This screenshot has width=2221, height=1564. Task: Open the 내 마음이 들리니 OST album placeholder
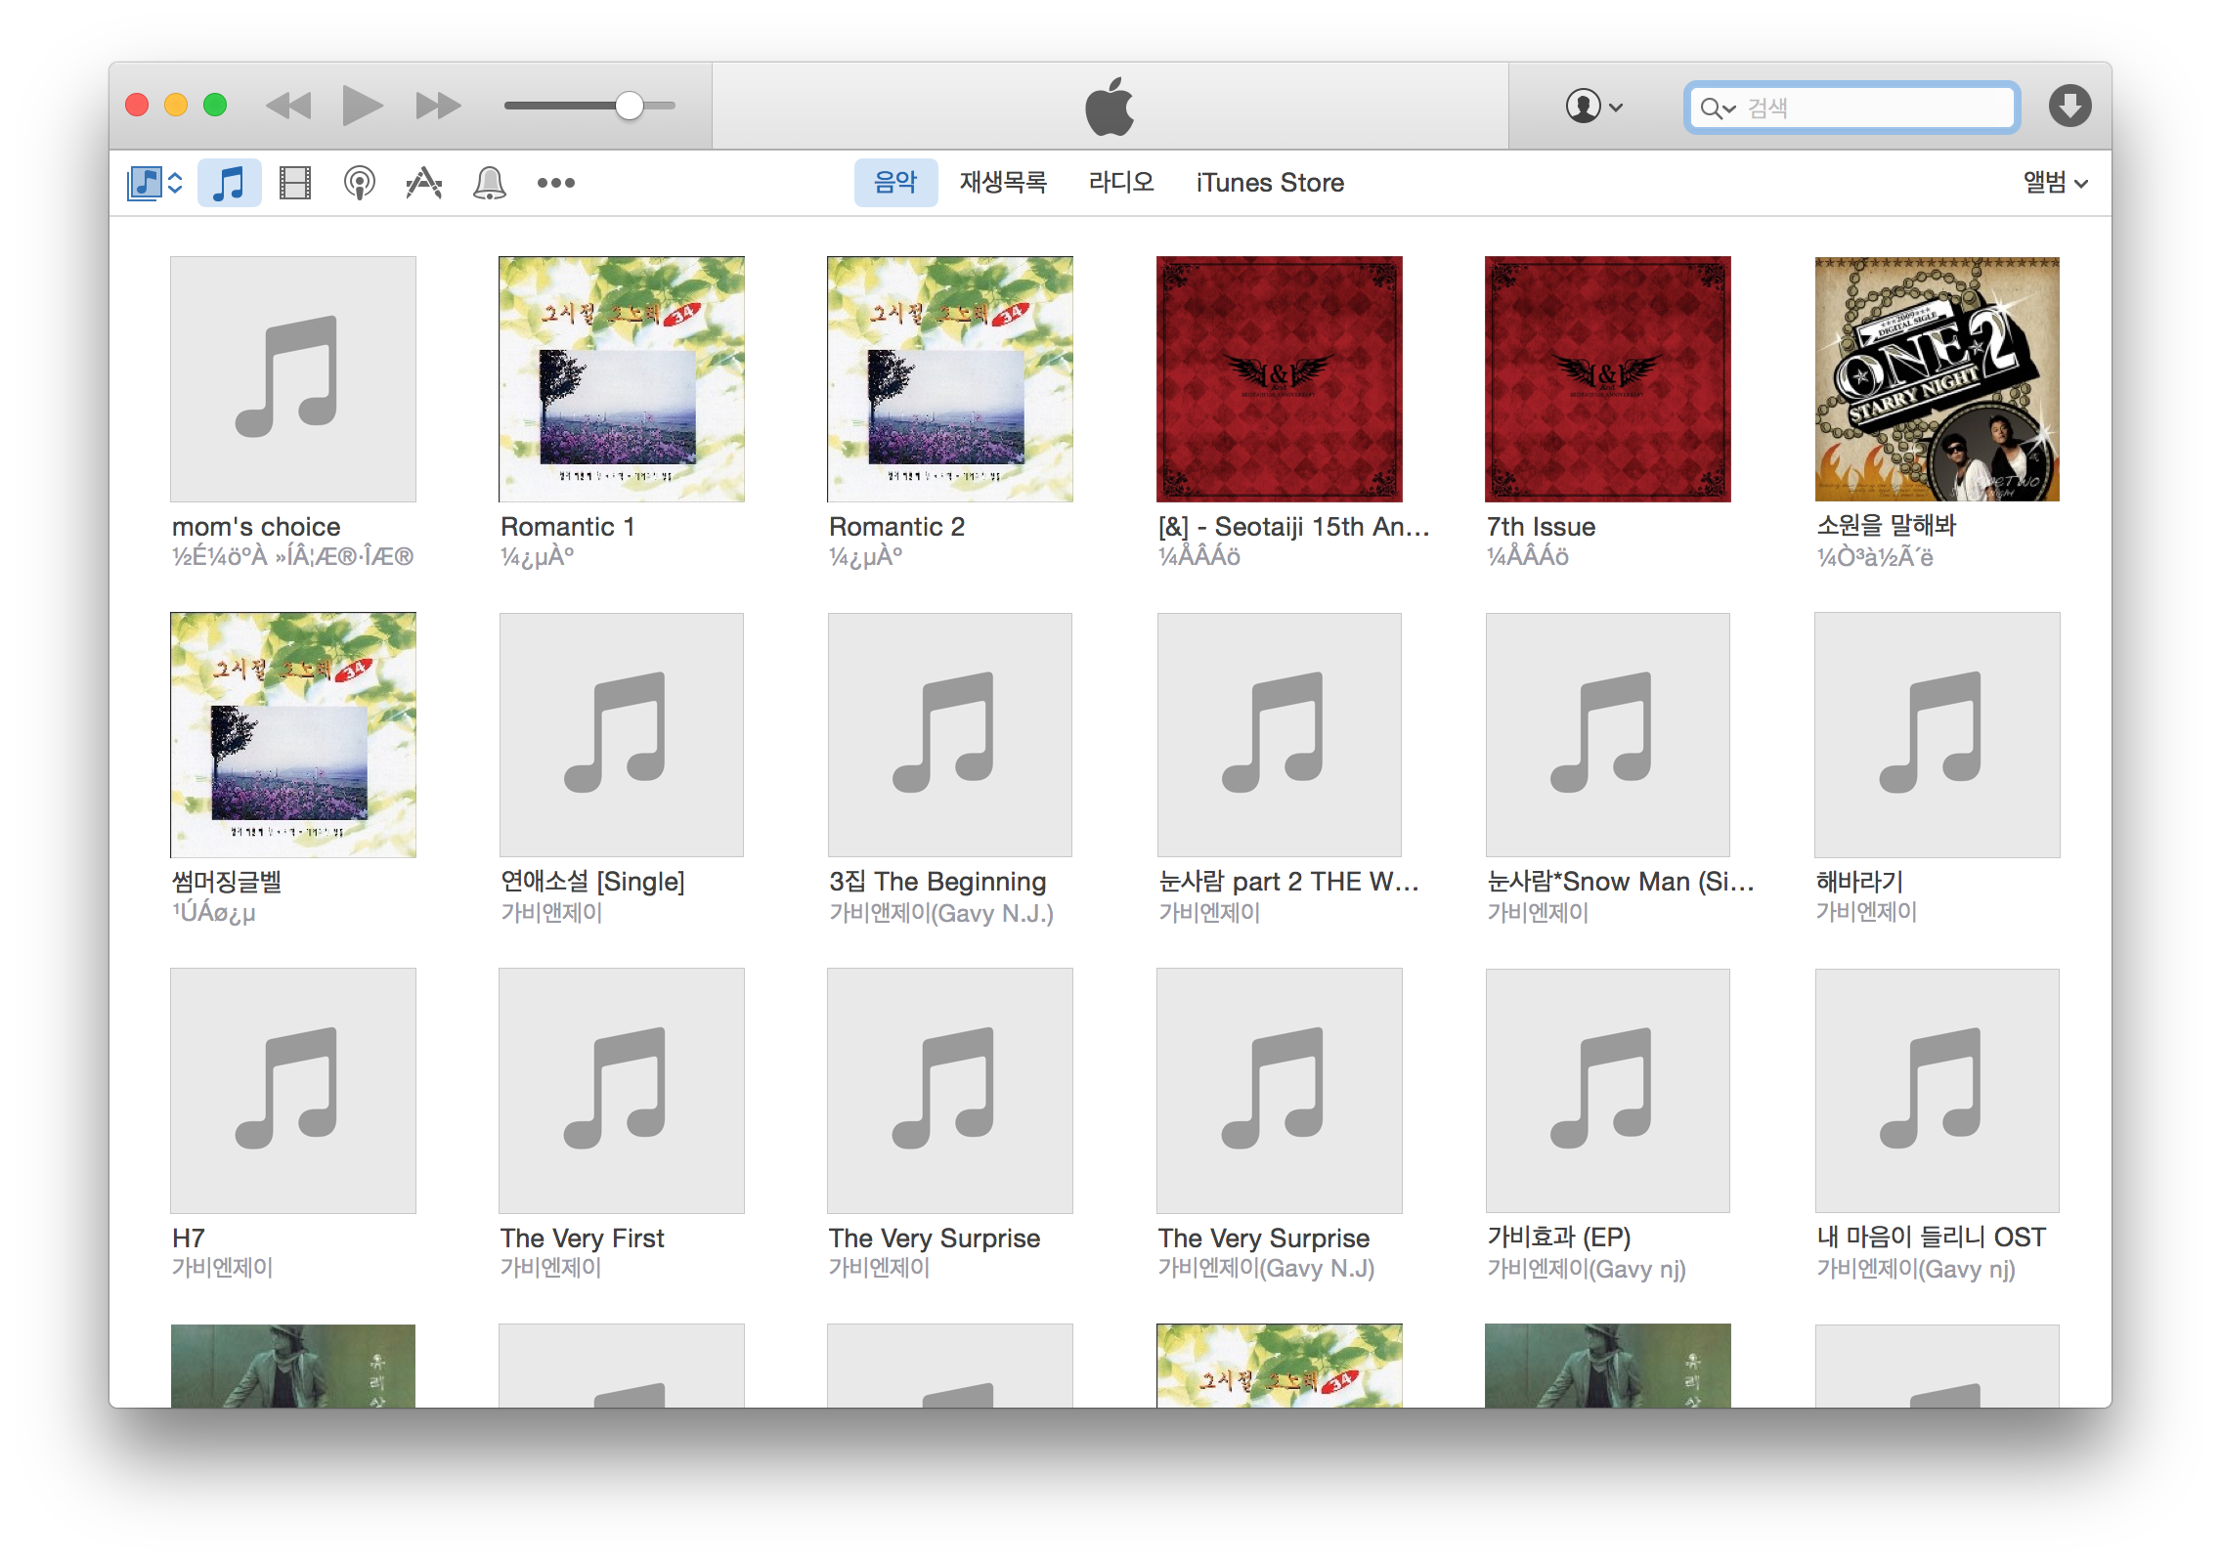point(1938,1091)
